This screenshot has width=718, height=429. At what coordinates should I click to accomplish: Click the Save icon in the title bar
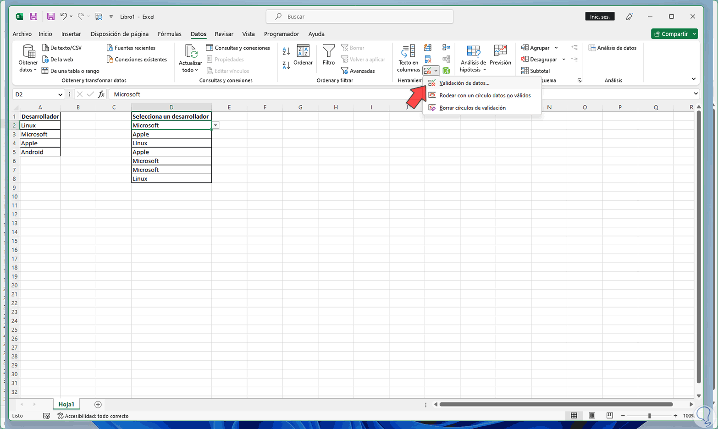click(33, 16)
